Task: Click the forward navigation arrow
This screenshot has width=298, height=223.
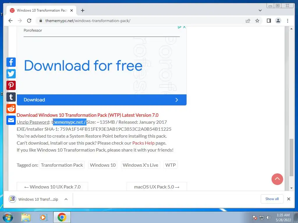Action: click(20, 21)
